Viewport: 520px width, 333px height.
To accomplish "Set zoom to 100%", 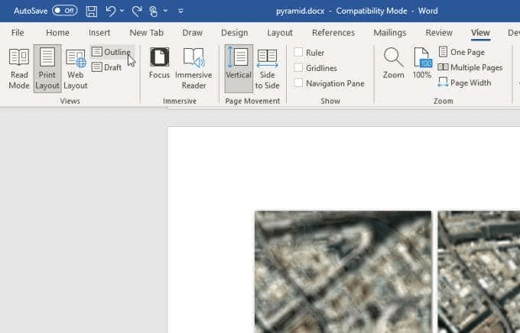I will point(422,64).
